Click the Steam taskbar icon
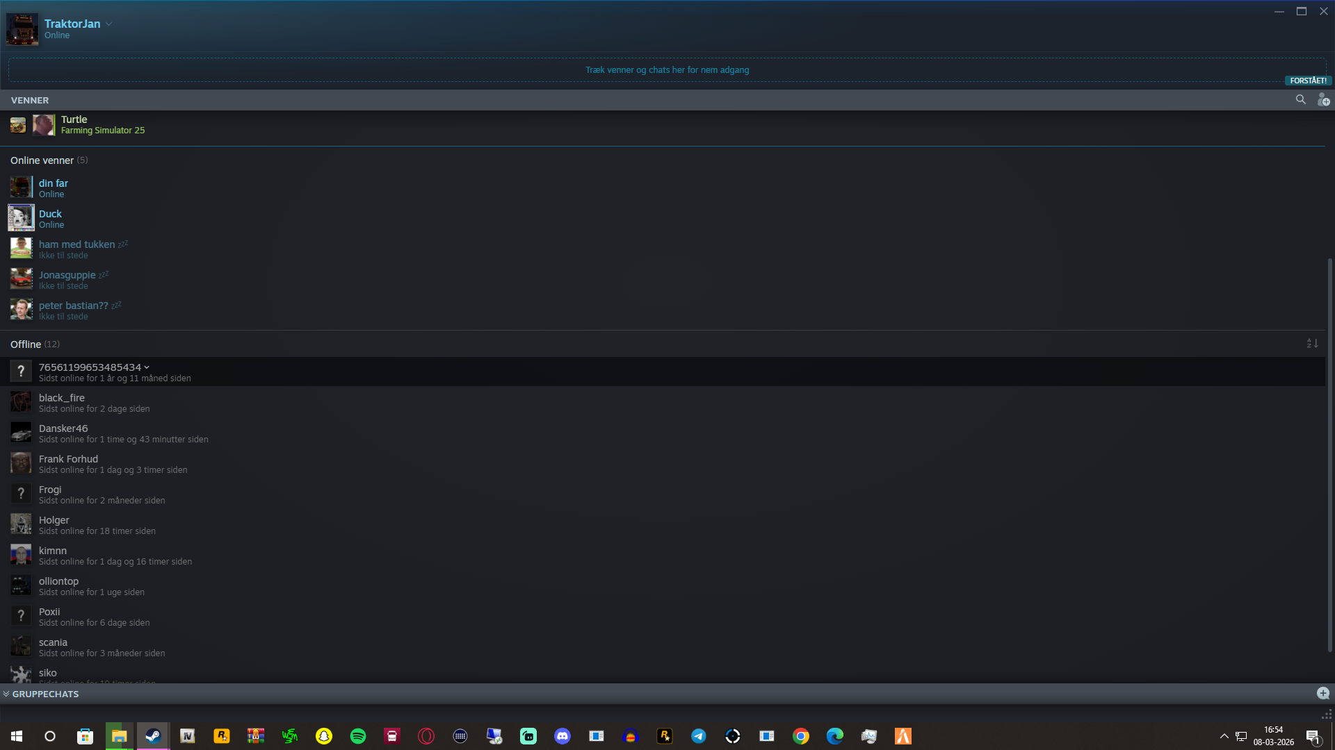1335x750 pixels. [153, 736]
